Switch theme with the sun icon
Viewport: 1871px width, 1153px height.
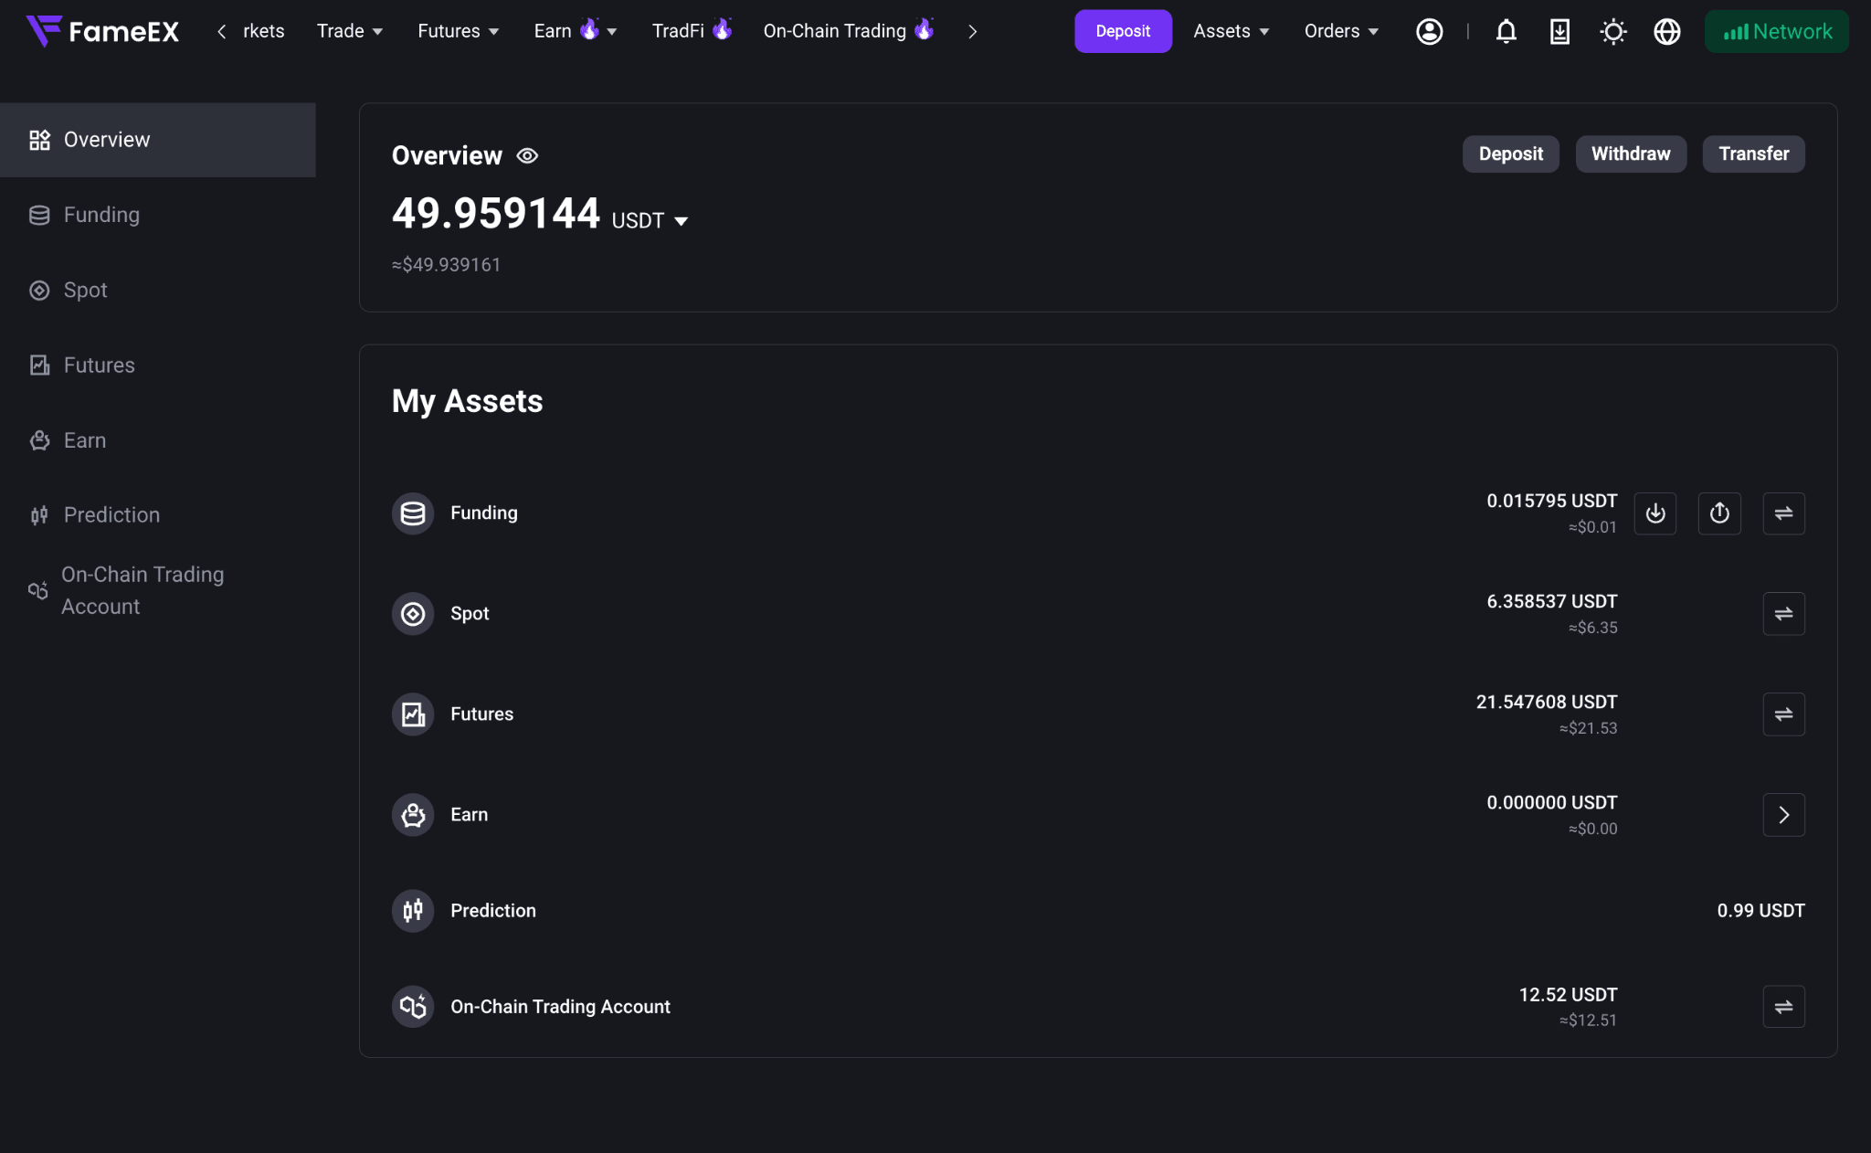(1613, 31)
